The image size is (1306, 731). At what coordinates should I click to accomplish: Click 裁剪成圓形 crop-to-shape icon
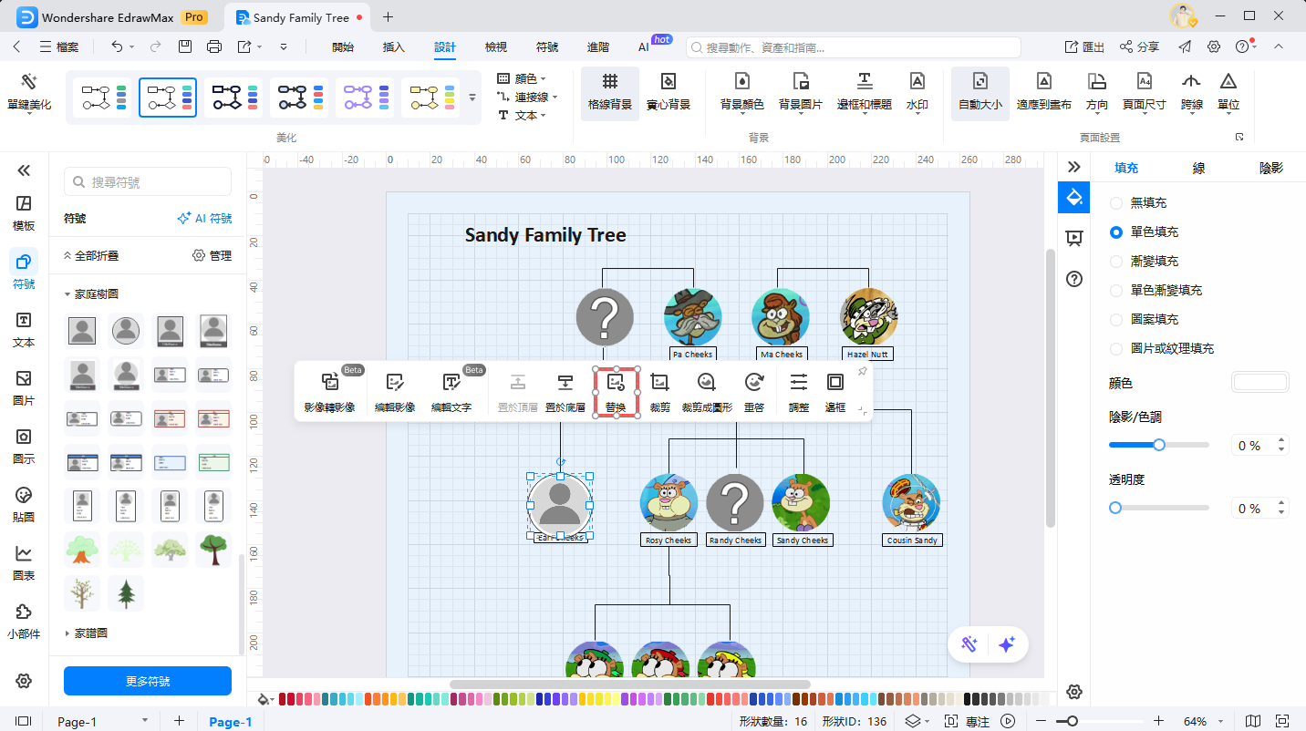(706, 383)
